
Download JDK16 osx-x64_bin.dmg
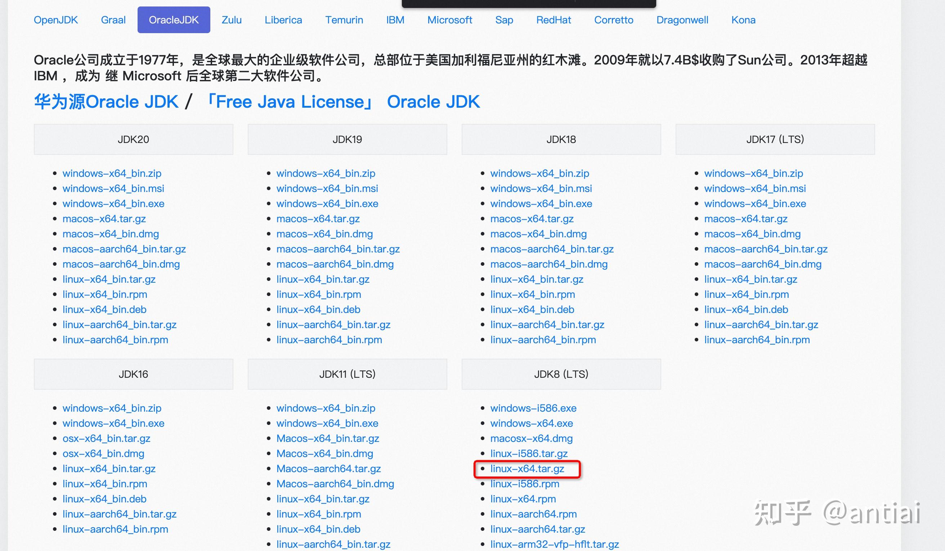coord(103,453)
